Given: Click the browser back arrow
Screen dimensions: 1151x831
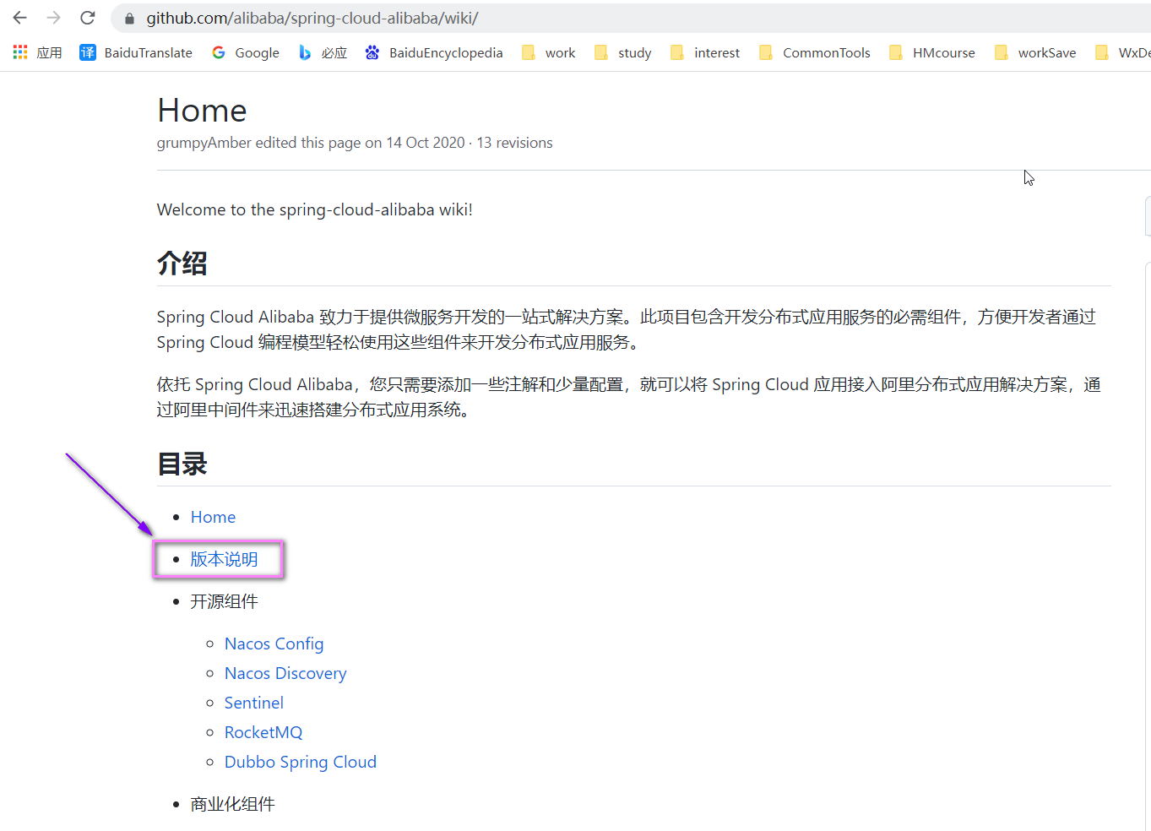Looking at the screenshot, I should coord(20,18).
